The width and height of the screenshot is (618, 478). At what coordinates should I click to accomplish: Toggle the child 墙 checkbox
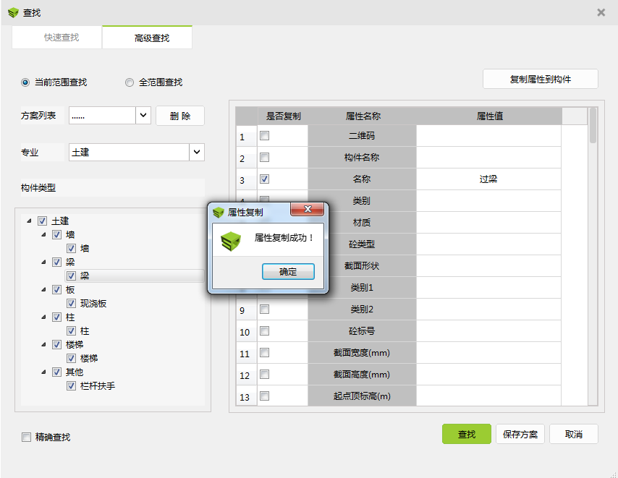(71, 249)
